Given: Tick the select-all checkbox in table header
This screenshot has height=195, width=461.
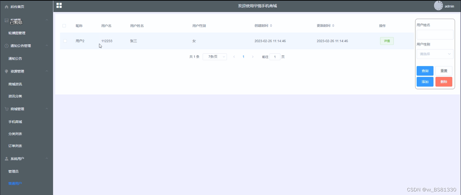Looking at the screenshot, I should 64,26.
